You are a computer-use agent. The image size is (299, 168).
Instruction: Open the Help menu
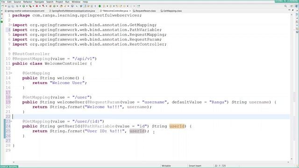click(85, 2)
